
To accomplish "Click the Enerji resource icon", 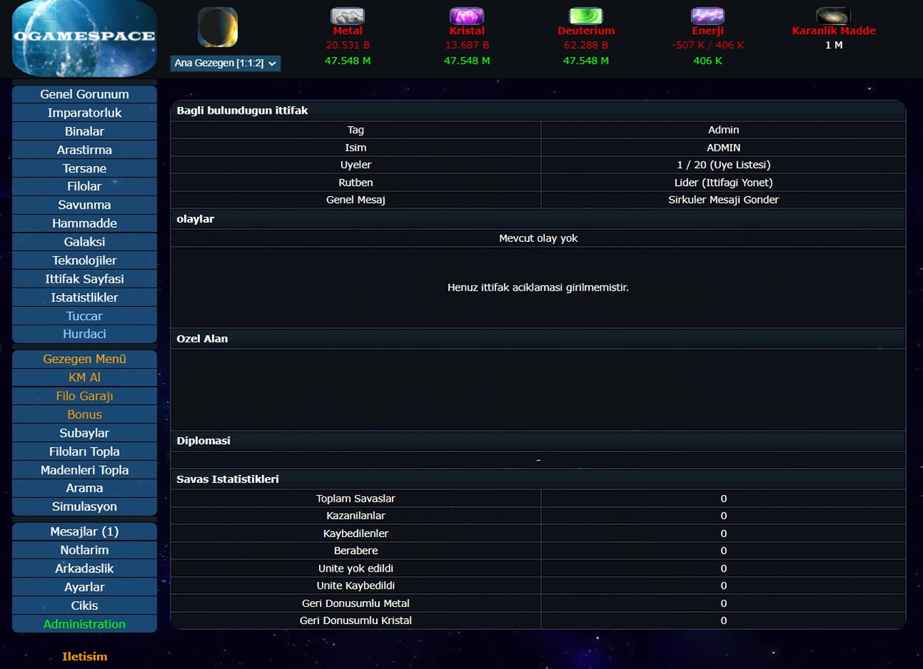I will tap(707, 16).
